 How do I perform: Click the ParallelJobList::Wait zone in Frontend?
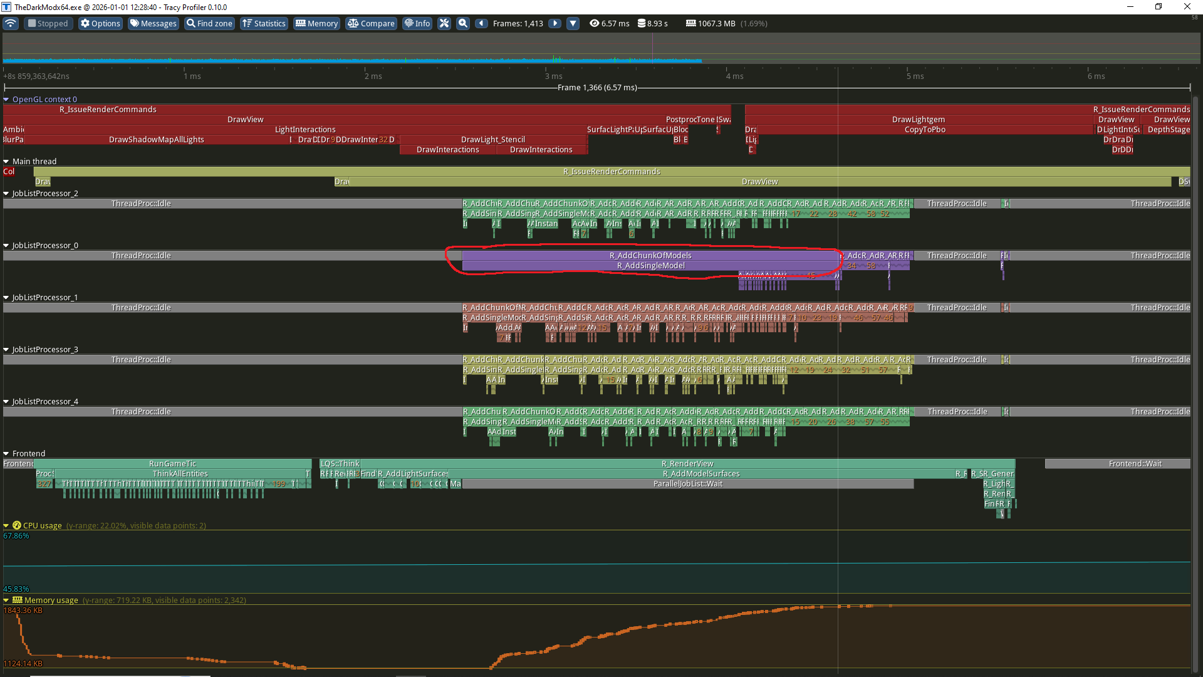(687, 483)
